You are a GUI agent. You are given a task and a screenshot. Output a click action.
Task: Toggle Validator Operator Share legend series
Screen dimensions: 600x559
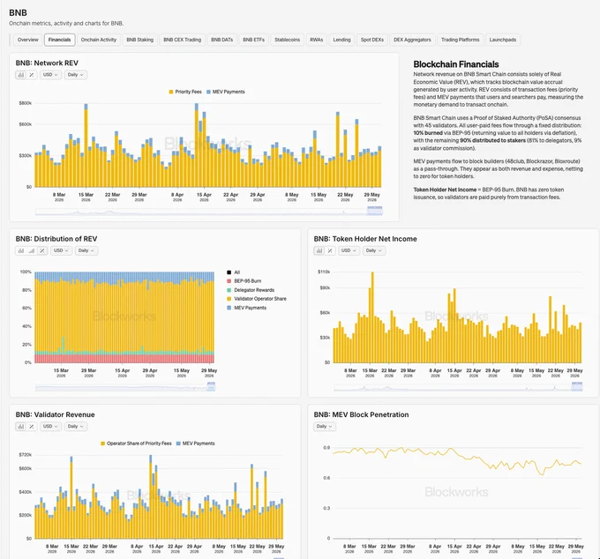click(257, 299)
